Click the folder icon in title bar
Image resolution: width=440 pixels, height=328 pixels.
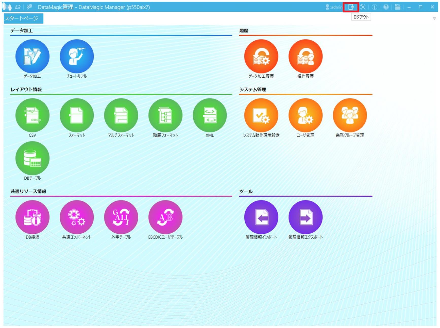click(x=398, y=7)
